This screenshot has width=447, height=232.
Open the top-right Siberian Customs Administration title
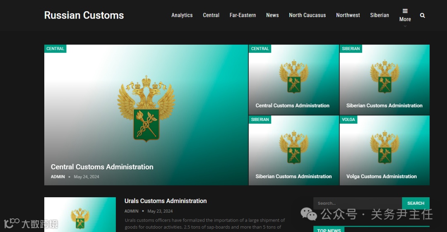click(384, 105)
